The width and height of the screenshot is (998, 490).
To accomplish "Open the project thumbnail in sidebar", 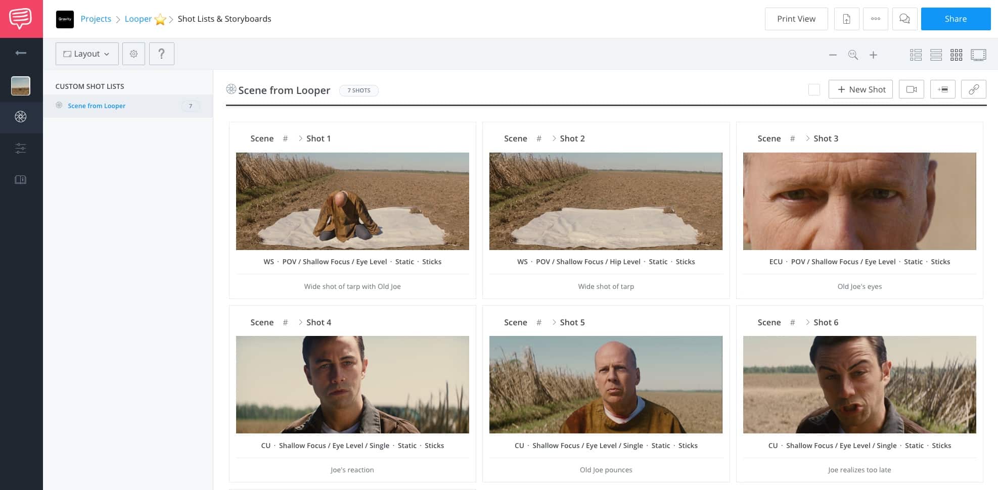I will [x=21, y=86].
